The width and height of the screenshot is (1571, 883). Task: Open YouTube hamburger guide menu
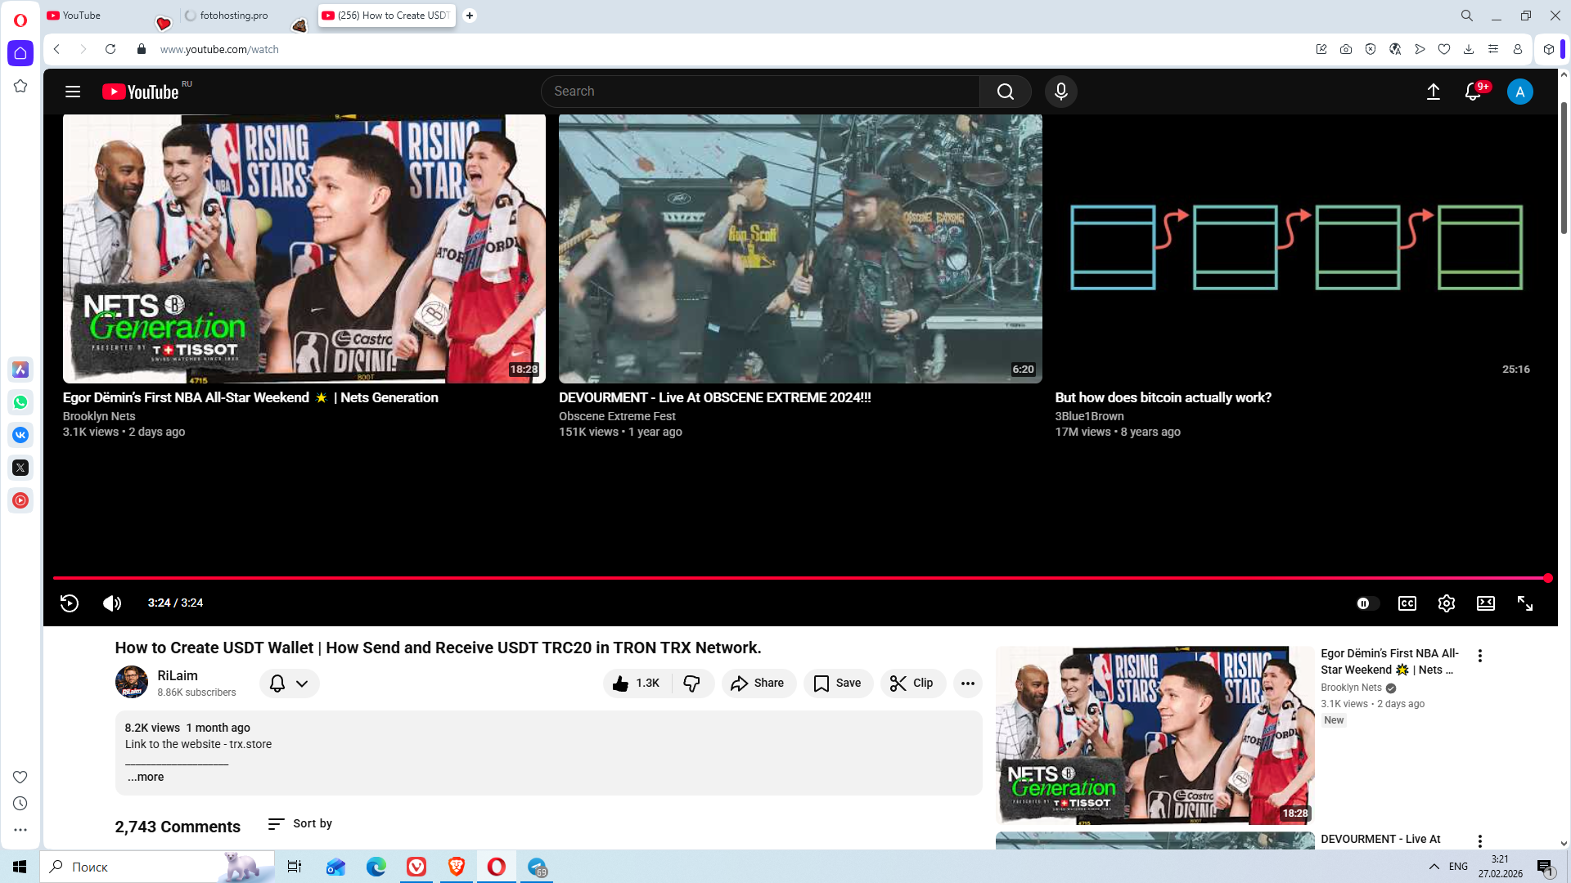point(73,92)
